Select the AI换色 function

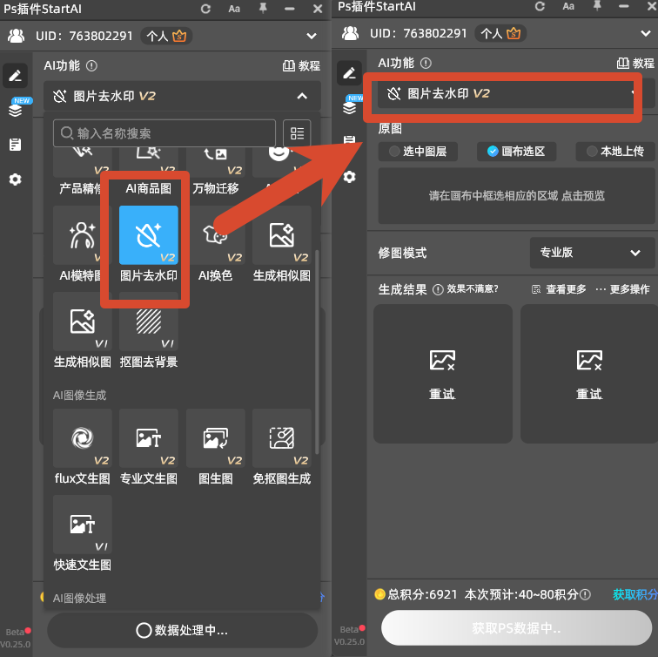click(x=215, y=245)
